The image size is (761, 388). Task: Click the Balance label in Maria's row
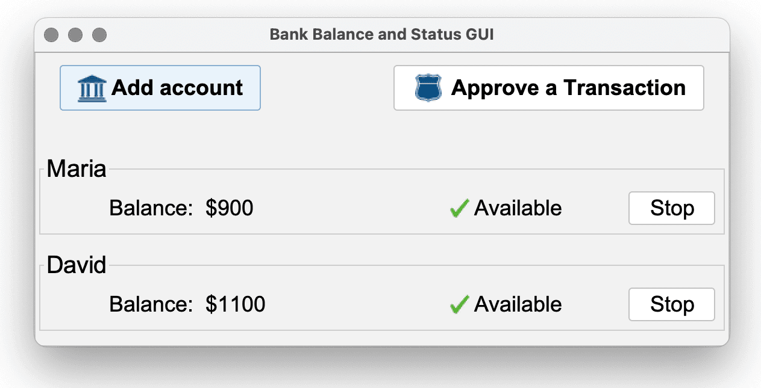[x=150, y=208]
